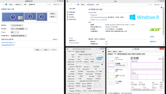The height and width of the screenshot is (94, 166).
Task: Switch to the Graphics Card tab in GPU-Z
Action: pyautogui.click(x=71, y=52)
